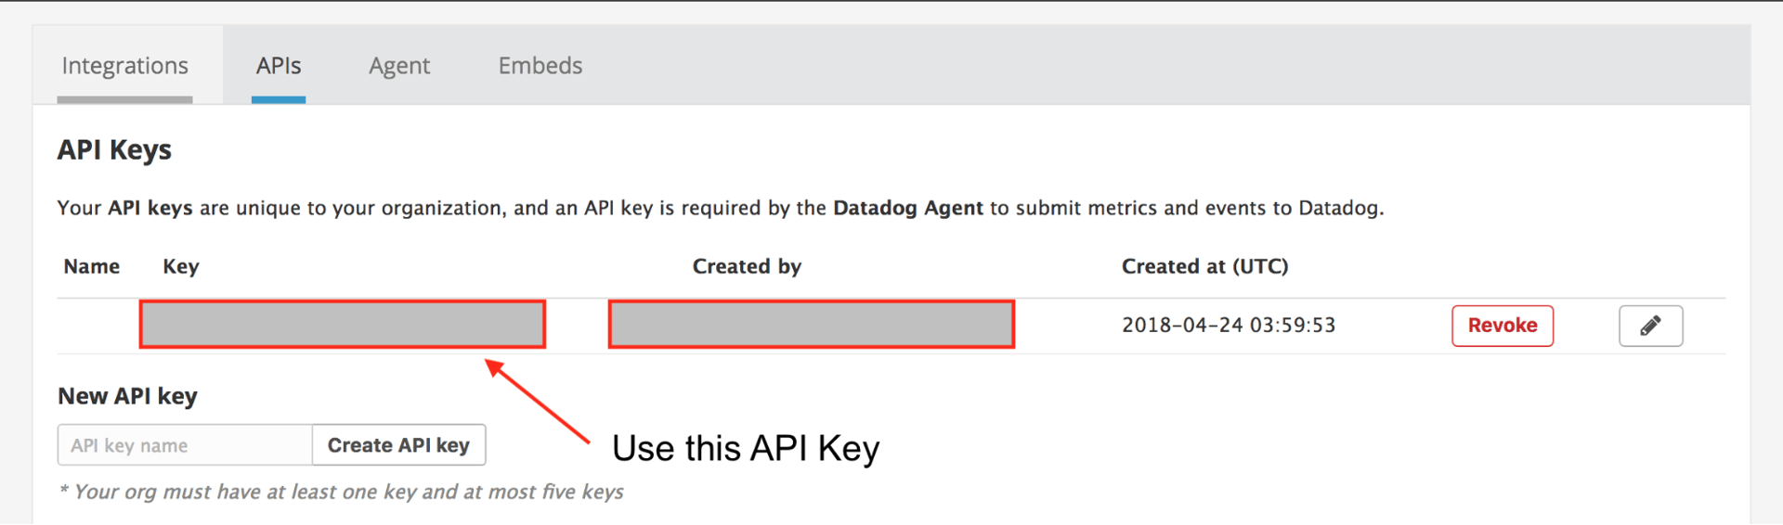The height and width of the screenshot is (525, 1783).
Task: Go to the Embeds tab
Action: 540,66
